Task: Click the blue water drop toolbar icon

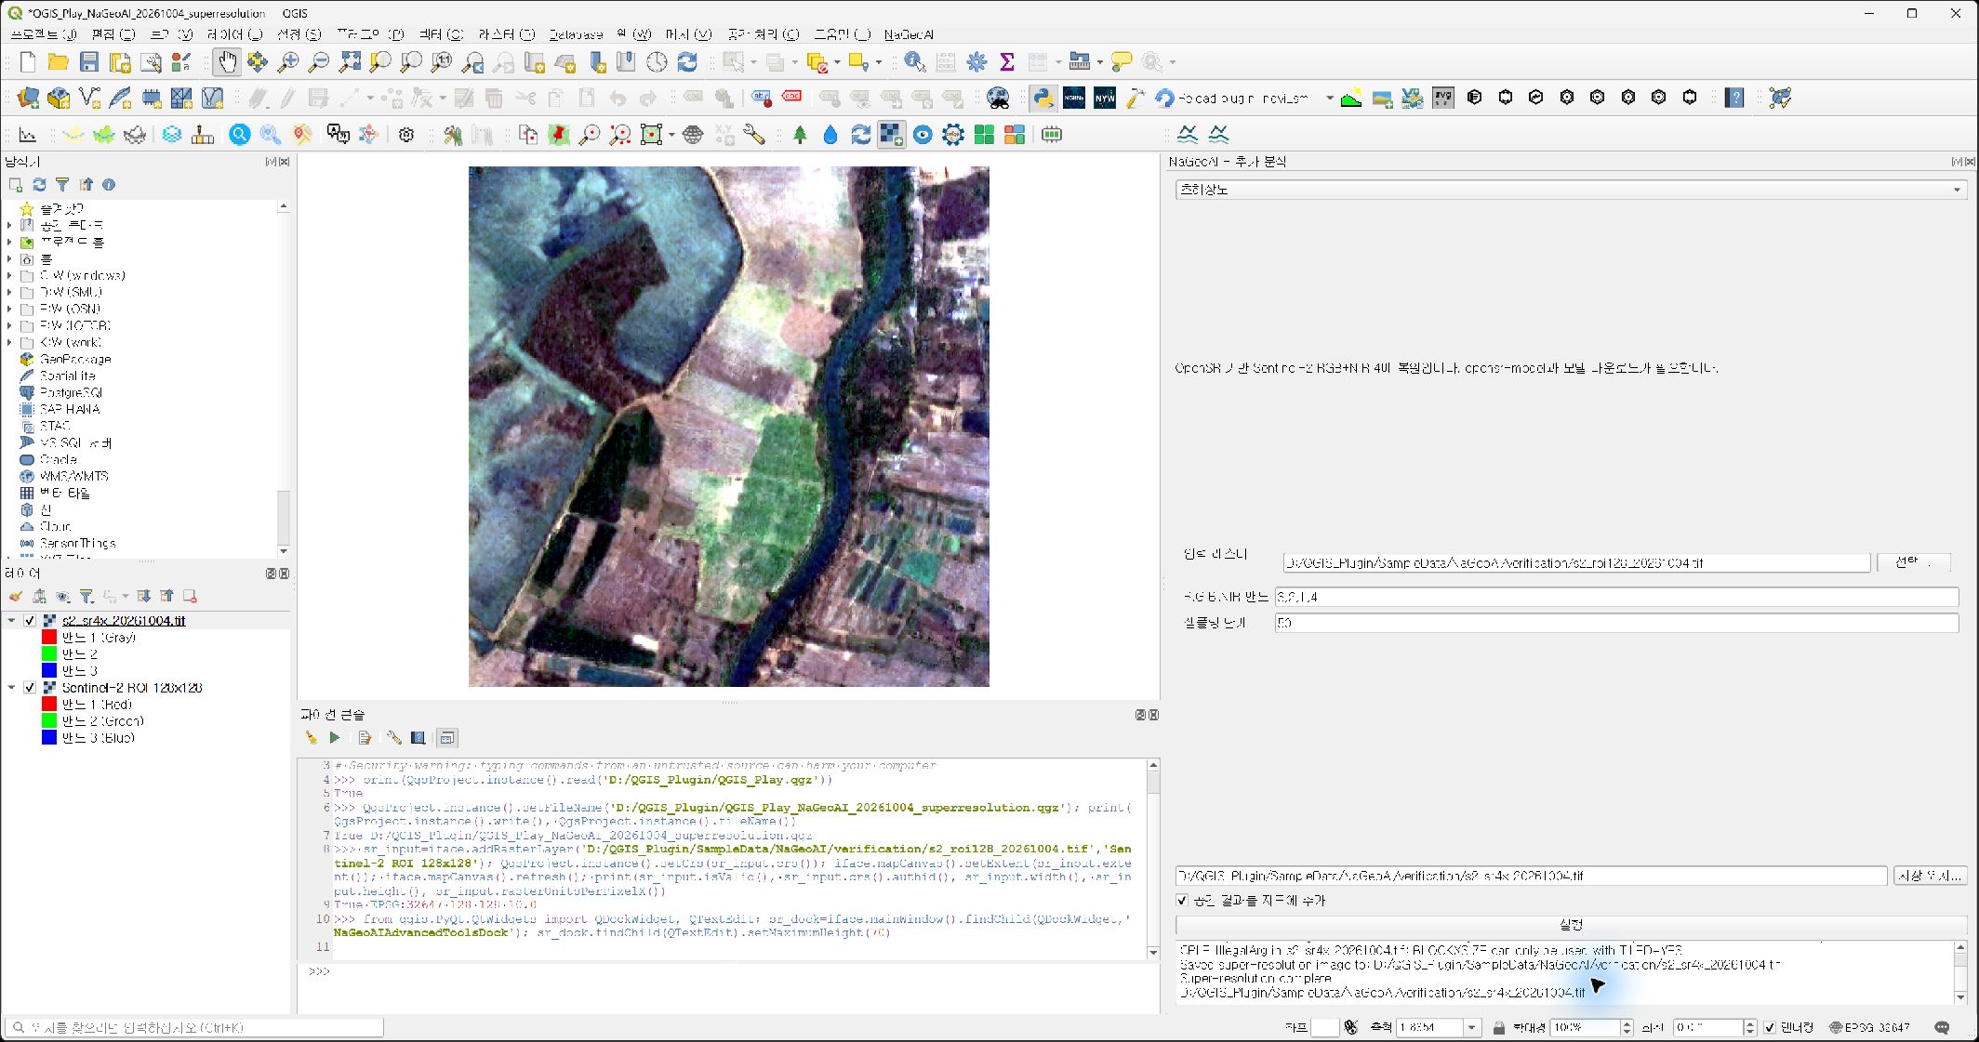Action: (x=830, y=135)
